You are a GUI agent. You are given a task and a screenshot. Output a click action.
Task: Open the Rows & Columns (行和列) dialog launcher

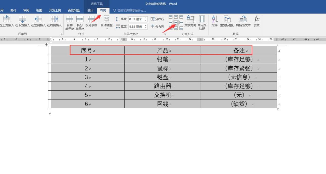(x=61, y=34)
